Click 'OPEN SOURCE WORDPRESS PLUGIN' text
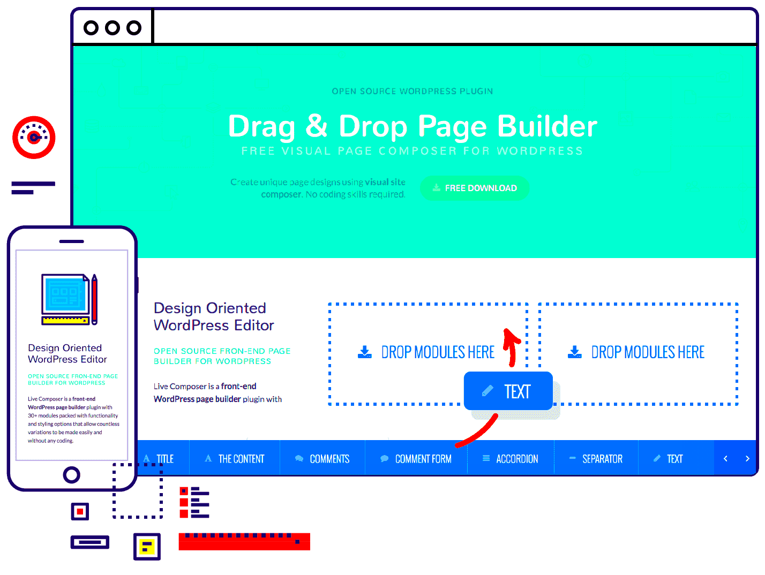 coord(412,91)
